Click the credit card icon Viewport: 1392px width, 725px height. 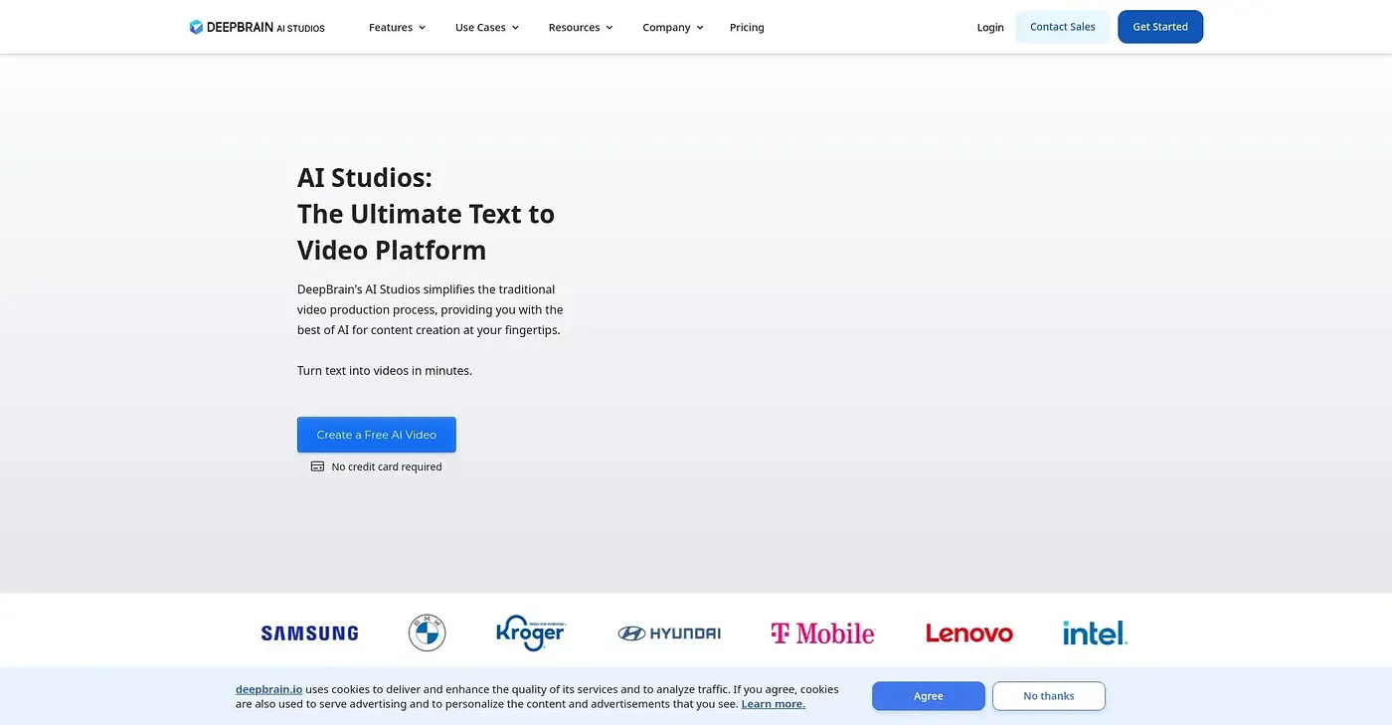click(x=317, y=466)
